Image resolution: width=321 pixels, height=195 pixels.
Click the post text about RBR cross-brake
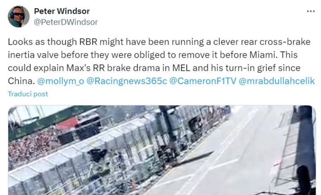(161, 62)
